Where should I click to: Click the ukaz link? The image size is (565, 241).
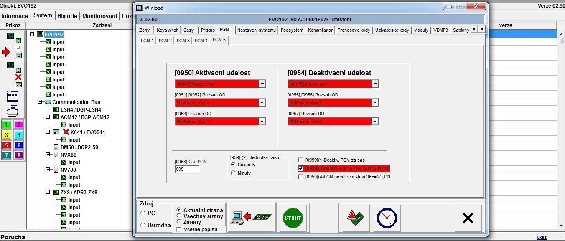coord(542,237)
